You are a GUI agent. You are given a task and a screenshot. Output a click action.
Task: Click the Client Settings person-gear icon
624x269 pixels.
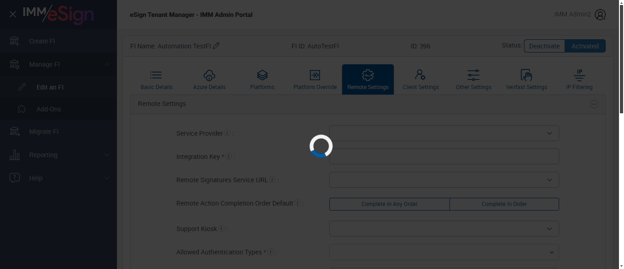pos(420,75)
